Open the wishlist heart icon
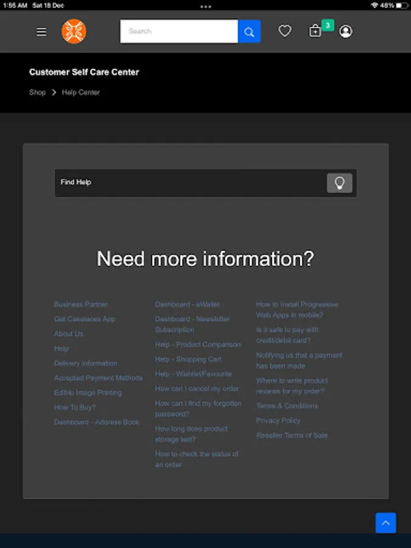This screenshot has height=548, width=411. (285, 31)
